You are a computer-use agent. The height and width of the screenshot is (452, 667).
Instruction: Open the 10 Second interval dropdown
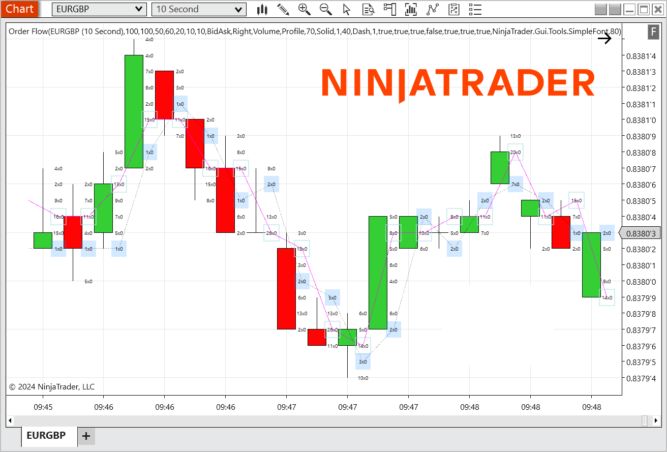pyautogui.click(x=199, y=9)
